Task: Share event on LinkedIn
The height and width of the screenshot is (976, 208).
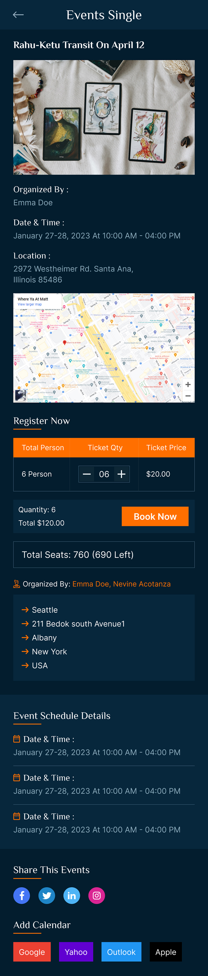Action: pos(72,895)
